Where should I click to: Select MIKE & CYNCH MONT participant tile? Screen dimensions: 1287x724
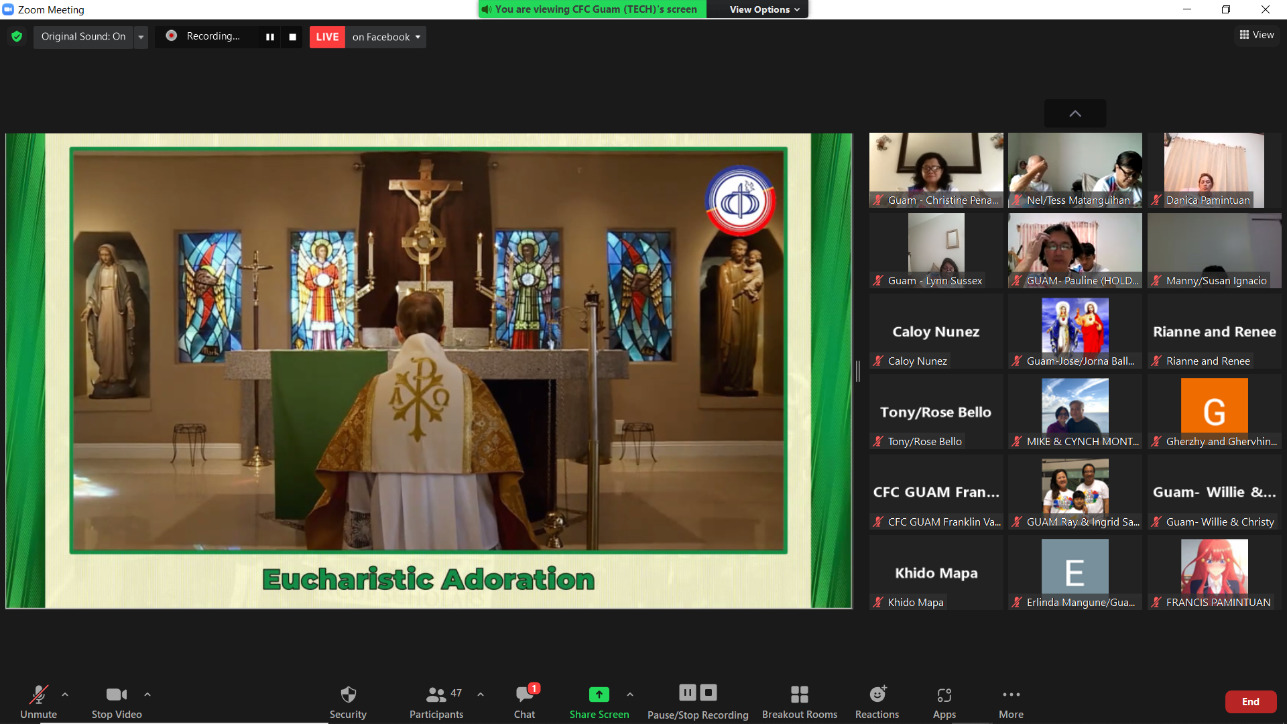[x=1075, y=412]
